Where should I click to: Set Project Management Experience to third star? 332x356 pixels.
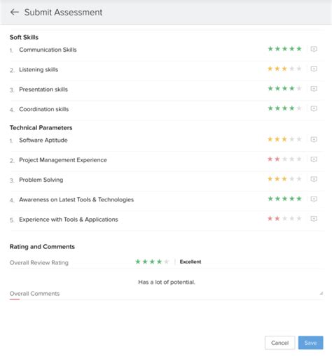click(x=284, y=159)
